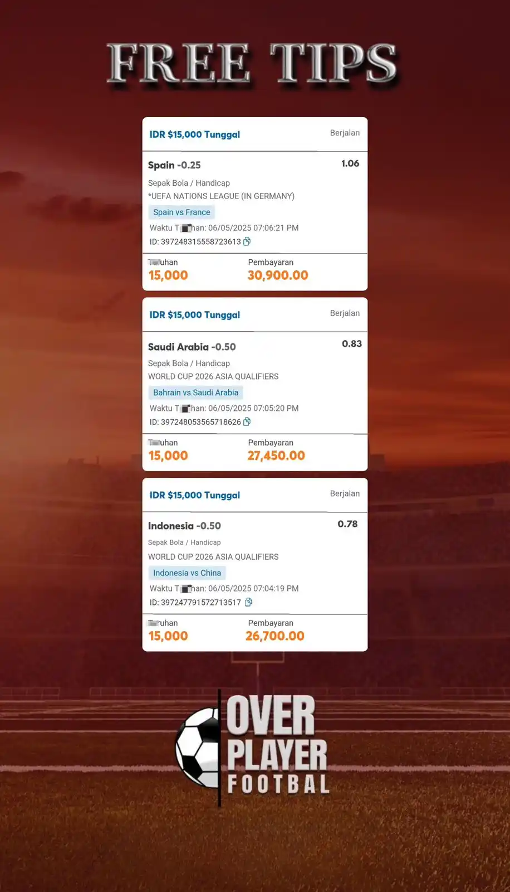510x892 pixels.
Task: Click the FREE TIPS title banner
Action: pos(253,64)
